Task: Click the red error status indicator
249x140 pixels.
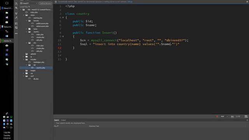Action: point(217,117)
